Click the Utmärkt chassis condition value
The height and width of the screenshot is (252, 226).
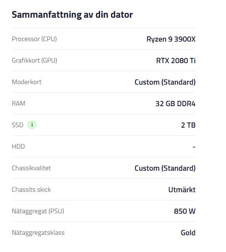pos(182,190)
